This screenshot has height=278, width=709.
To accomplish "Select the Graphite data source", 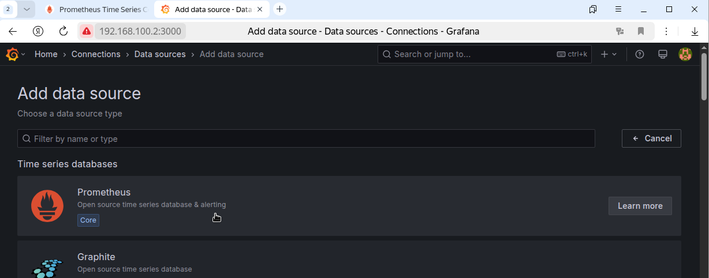I will 349,259.
